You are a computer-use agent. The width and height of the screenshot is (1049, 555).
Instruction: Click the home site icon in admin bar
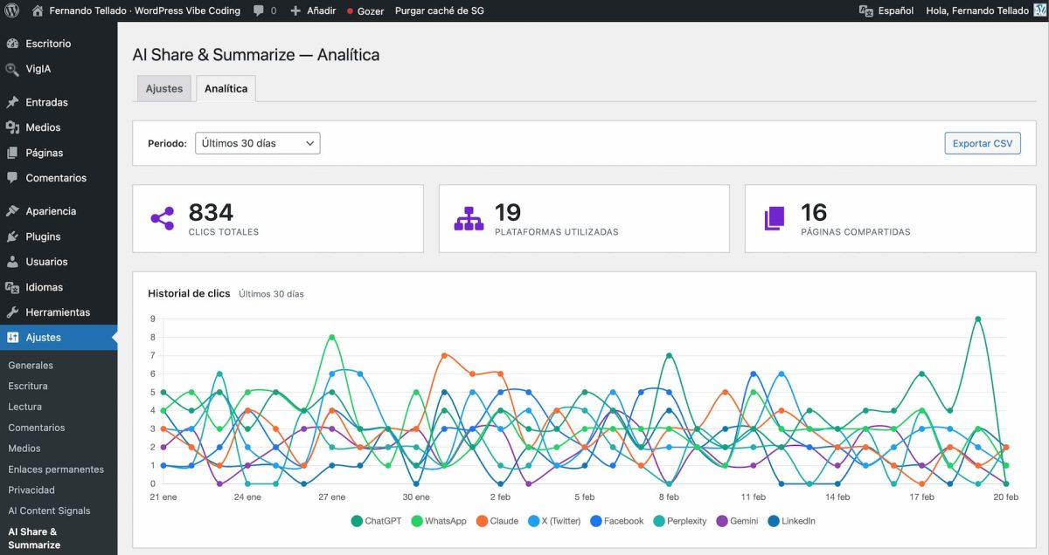coord(38,10)
